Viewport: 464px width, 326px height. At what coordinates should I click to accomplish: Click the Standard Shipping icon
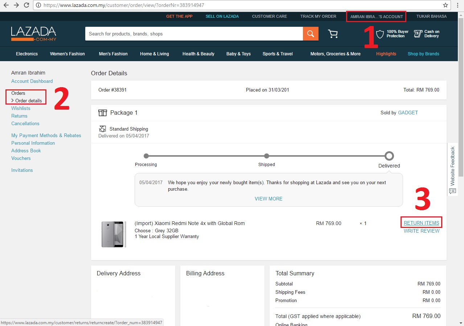[x=102, y=129]
